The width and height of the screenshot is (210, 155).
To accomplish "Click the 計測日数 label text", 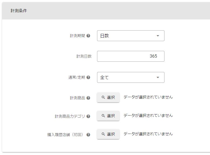I will (84, 56).
